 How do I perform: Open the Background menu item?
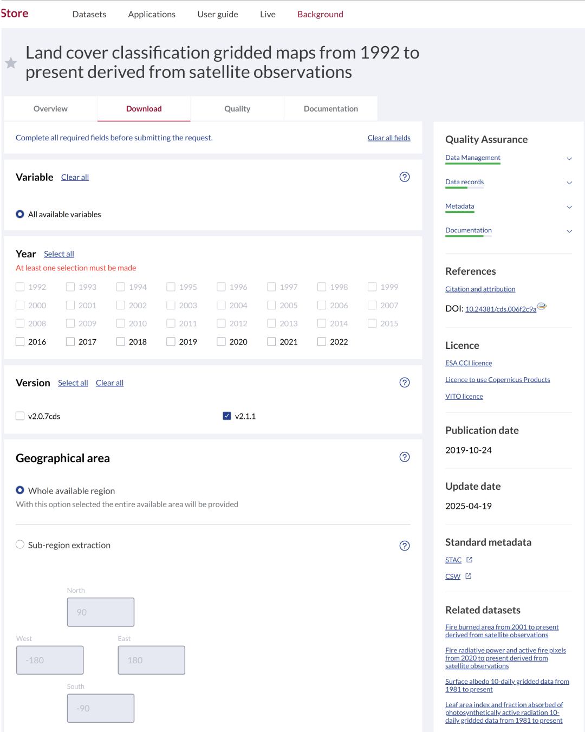[x=320, y=14]
